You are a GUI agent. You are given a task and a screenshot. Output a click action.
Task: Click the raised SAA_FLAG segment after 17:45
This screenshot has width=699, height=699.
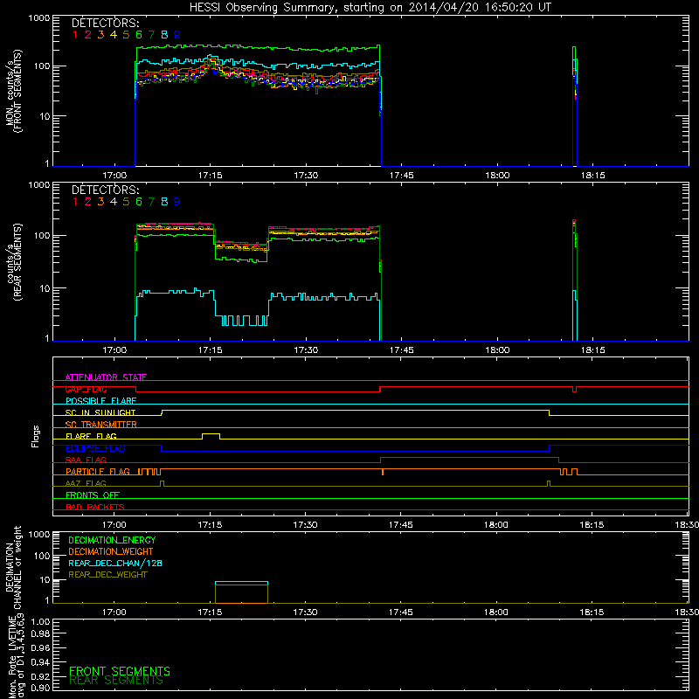coord(469,460)
